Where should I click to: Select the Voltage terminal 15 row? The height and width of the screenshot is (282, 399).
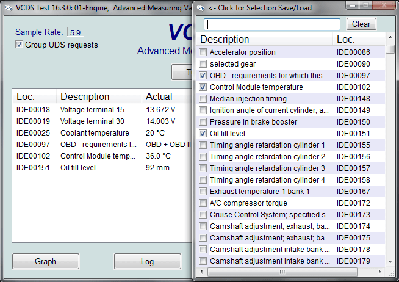102,110
